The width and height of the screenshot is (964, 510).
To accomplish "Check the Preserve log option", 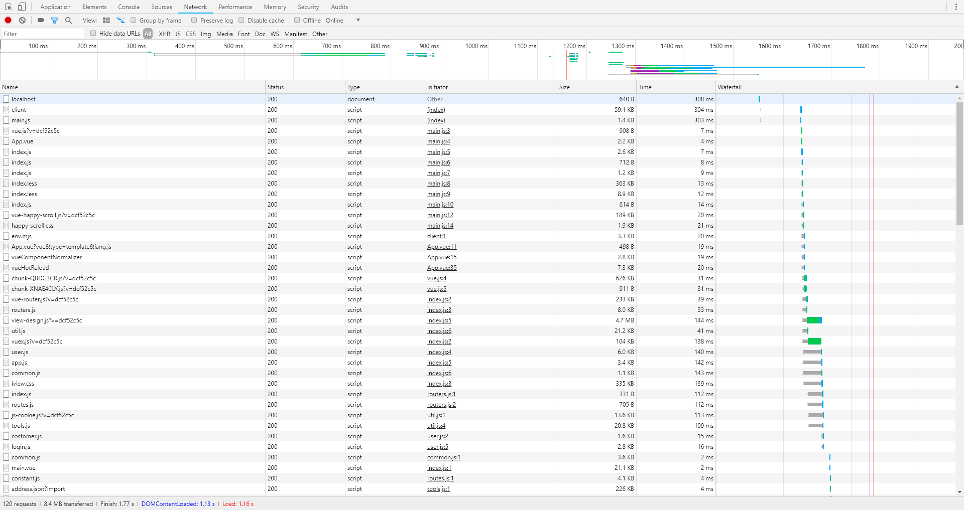I will tap(194, 20).
